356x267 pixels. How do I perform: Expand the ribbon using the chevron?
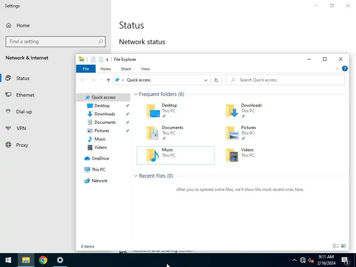click(x=337, y=68)
